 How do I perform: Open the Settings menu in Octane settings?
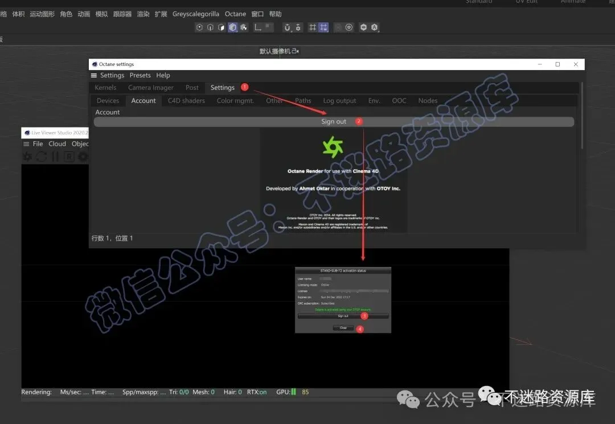(112, 75)
